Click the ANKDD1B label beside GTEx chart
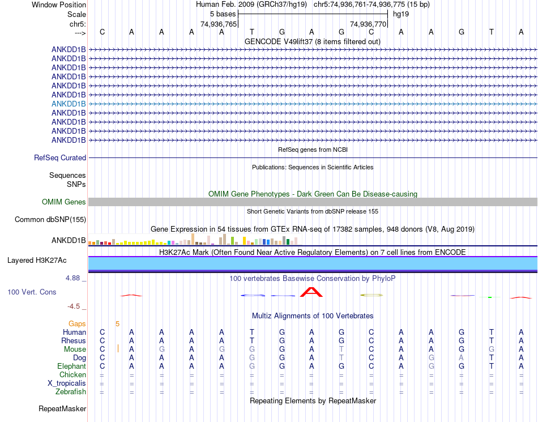This screenshot has height=422, width=538. [x=69, y=240]
